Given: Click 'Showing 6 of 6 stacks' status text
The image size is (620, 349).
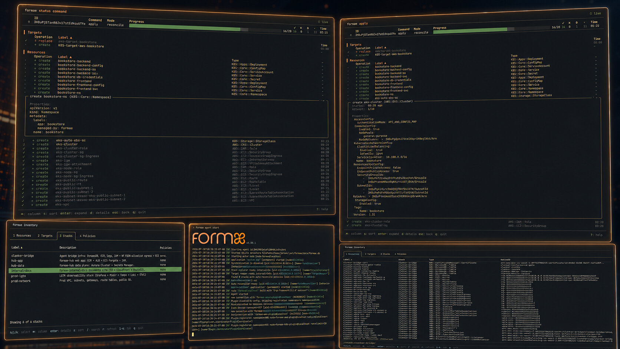Looking at the screenshot, I should (x=26, y=322).
